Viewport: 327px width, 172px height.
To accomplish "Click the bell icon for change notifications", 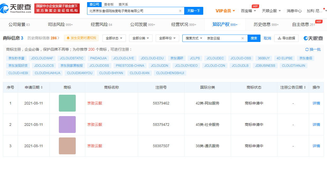I will click(x=68, y=38).
